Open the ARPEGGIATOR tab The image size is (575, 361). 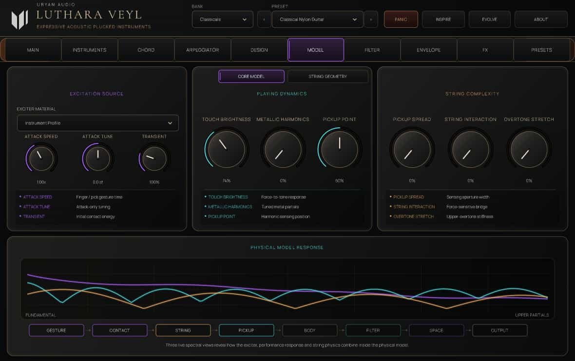pyautogui.click(x=202, y=50)
